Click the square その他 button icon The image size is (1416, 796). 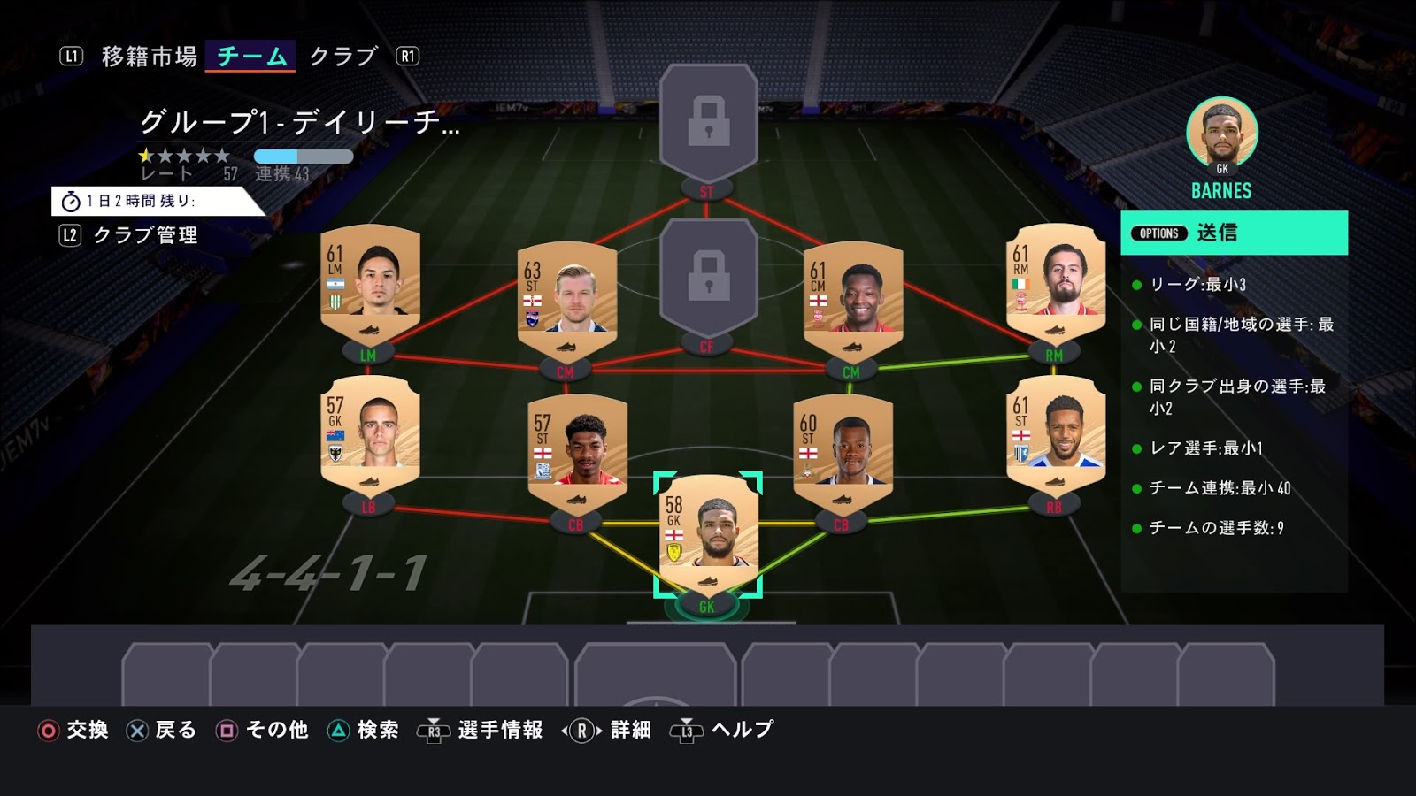tap(227, 731)
